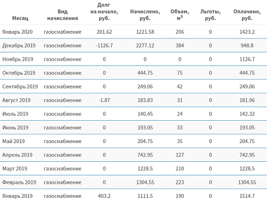Click volume value 206

point(180,32)
